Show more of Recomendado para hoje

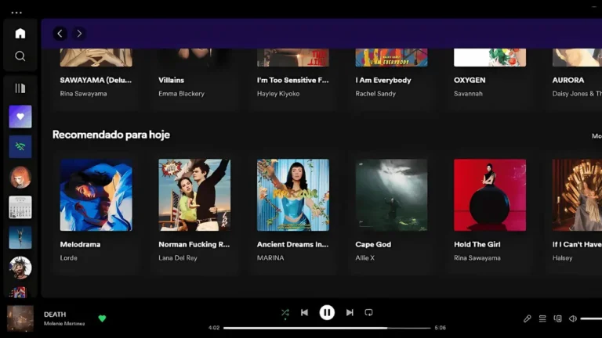(597, 136)
